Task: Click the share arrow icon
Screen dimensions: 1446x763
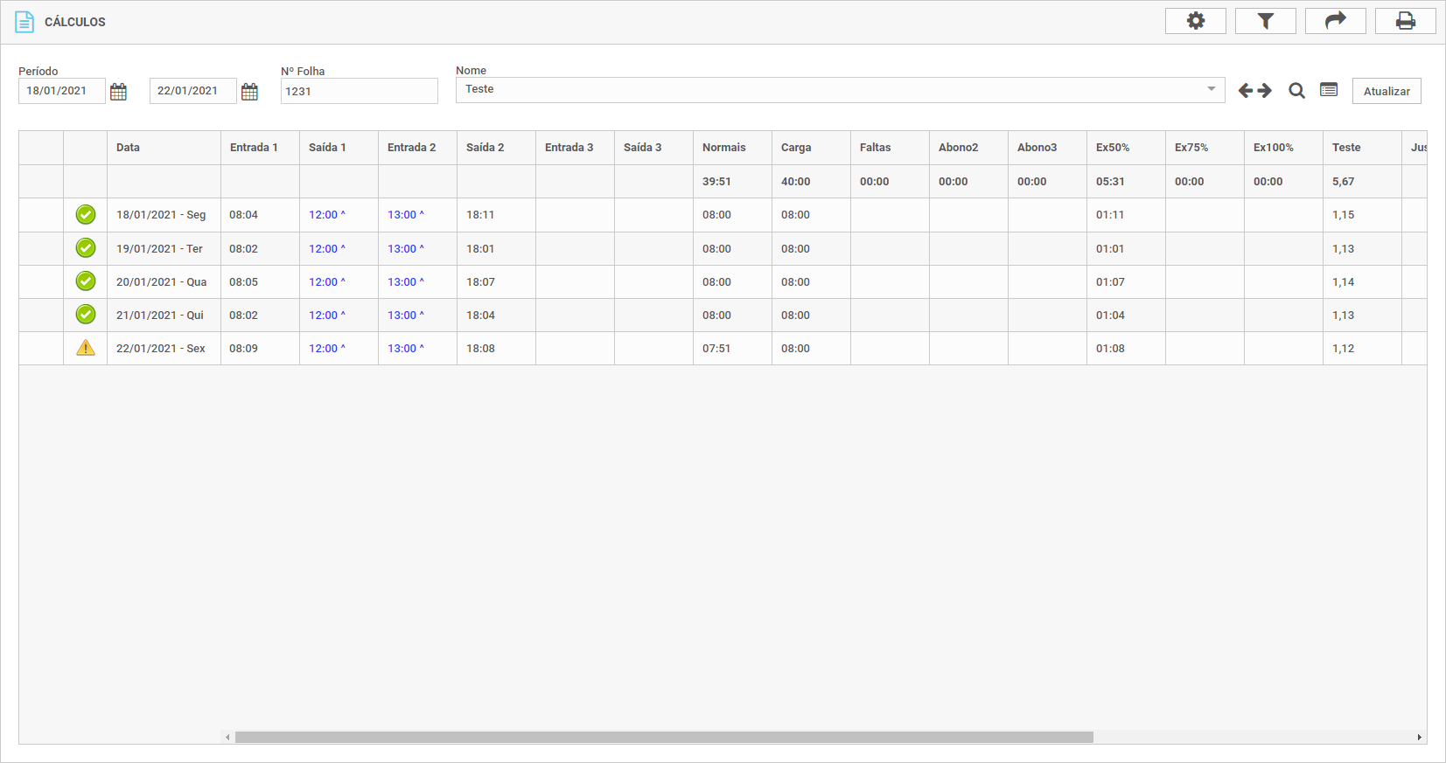Action: (1335, 21)
